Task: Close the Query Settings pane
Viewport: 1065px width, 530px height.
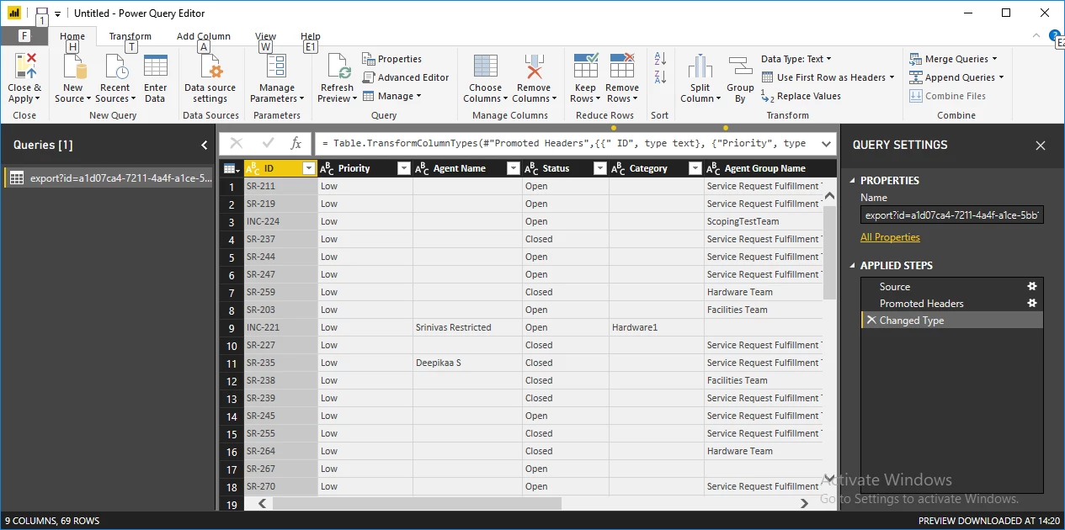Action: tap(1041, 146)
